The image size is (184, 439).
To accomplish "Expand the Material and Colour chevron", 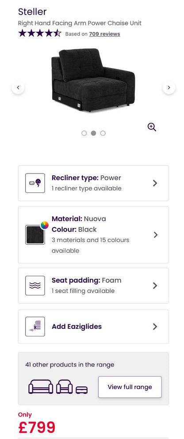I will point(156,235).
